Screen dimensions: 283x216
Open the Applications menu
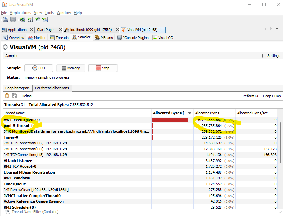[20, 12]
